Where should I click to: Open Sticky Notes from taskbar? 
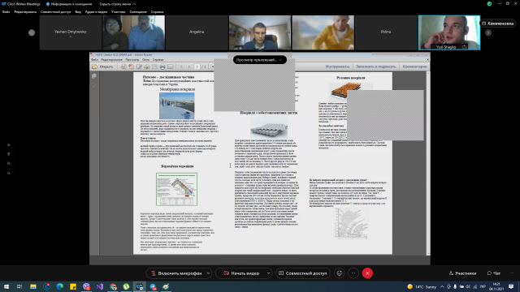pyautogui.click(x=73, y=286)
